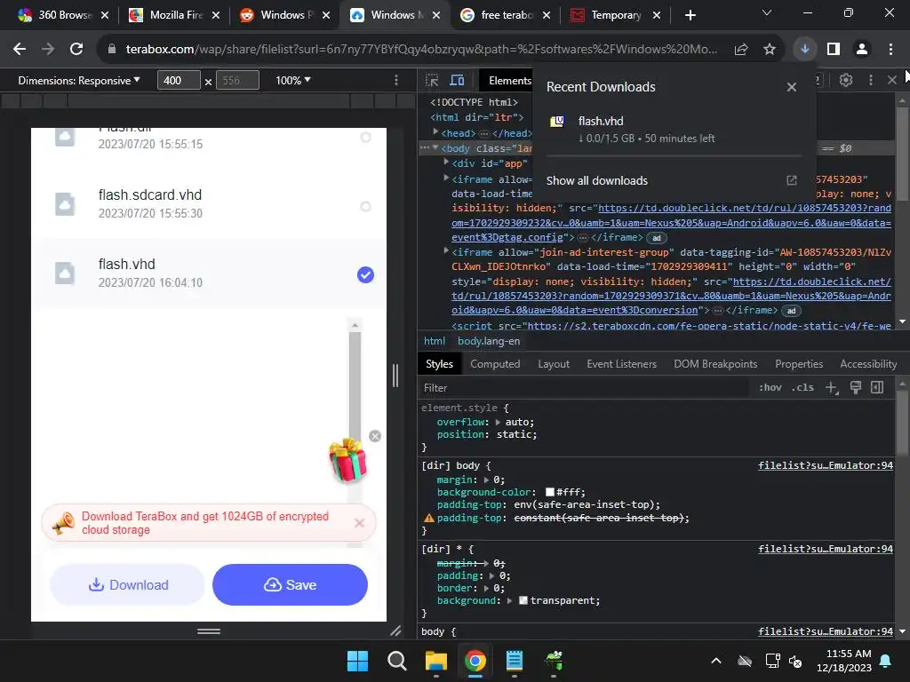Activate the DevTools inspect element picker
Viewport: 910px width, 682px height.
pos(432,81)
